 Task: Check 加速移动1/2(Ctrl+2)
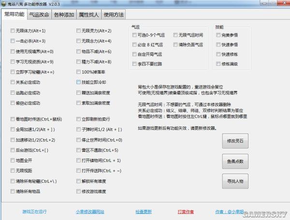(13, 140)
